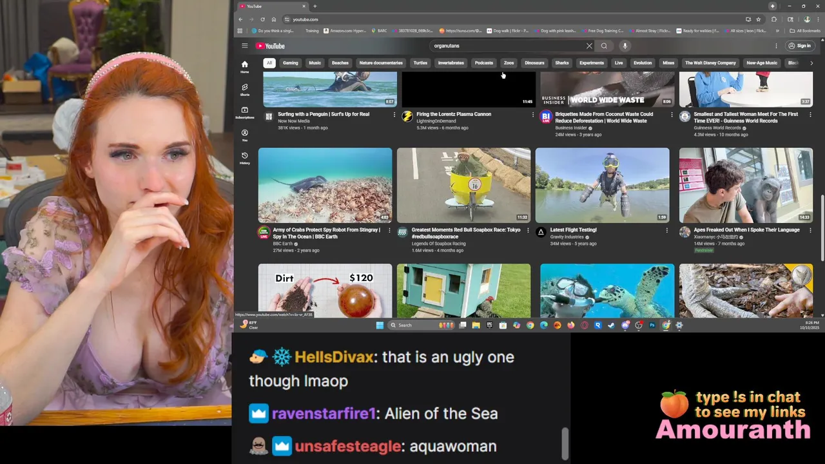
Task: Open the Windows Start button
Action: [x=380, y=325]
